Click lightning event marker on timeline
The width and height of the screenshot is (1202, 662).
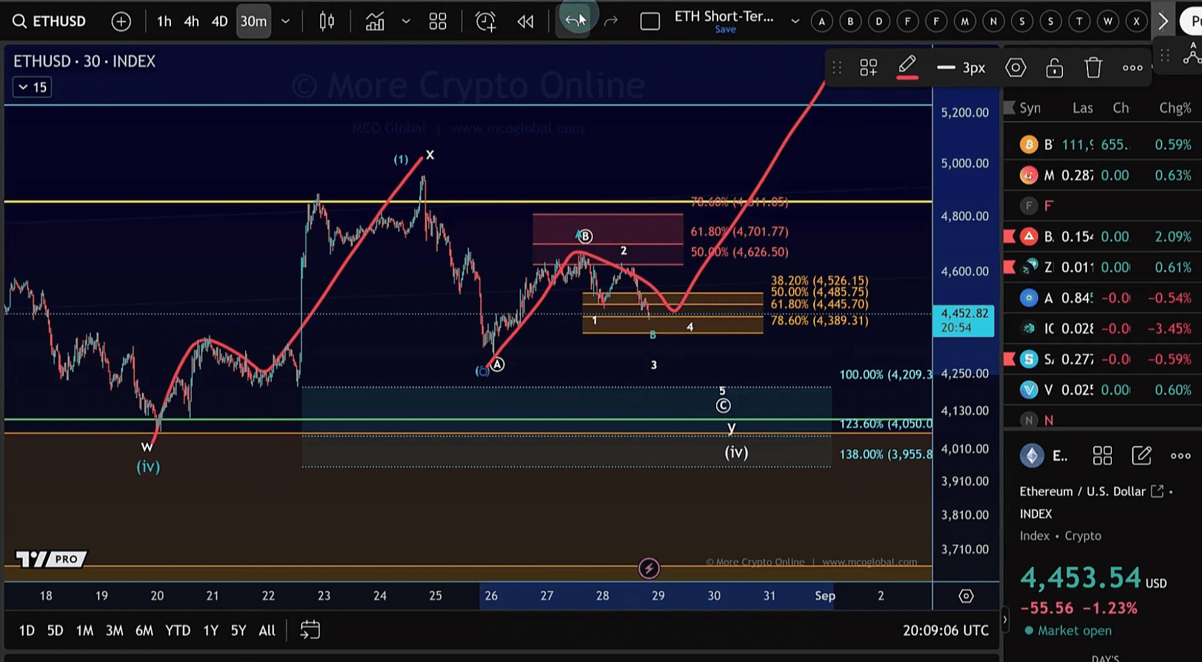[x=649, y=568]
